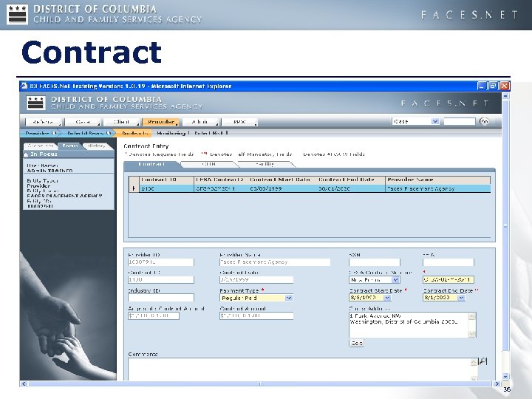Select the Contracts breadcrumb tab
Viewport: 532px width, 399px height.
134,133
